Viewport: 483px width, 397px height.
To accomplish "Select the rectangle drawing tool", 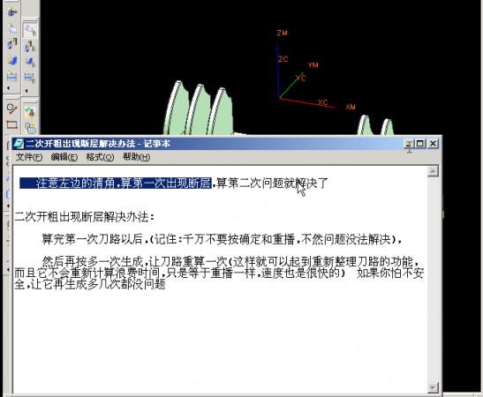I will coord(11,125).
